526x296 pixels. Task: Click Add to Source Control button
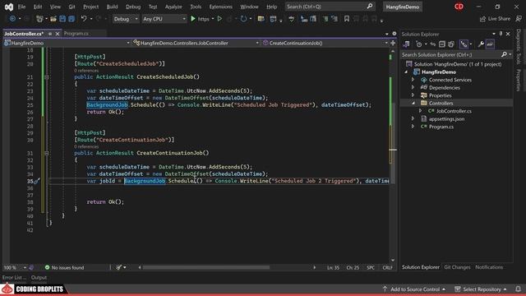coord(414,289)
